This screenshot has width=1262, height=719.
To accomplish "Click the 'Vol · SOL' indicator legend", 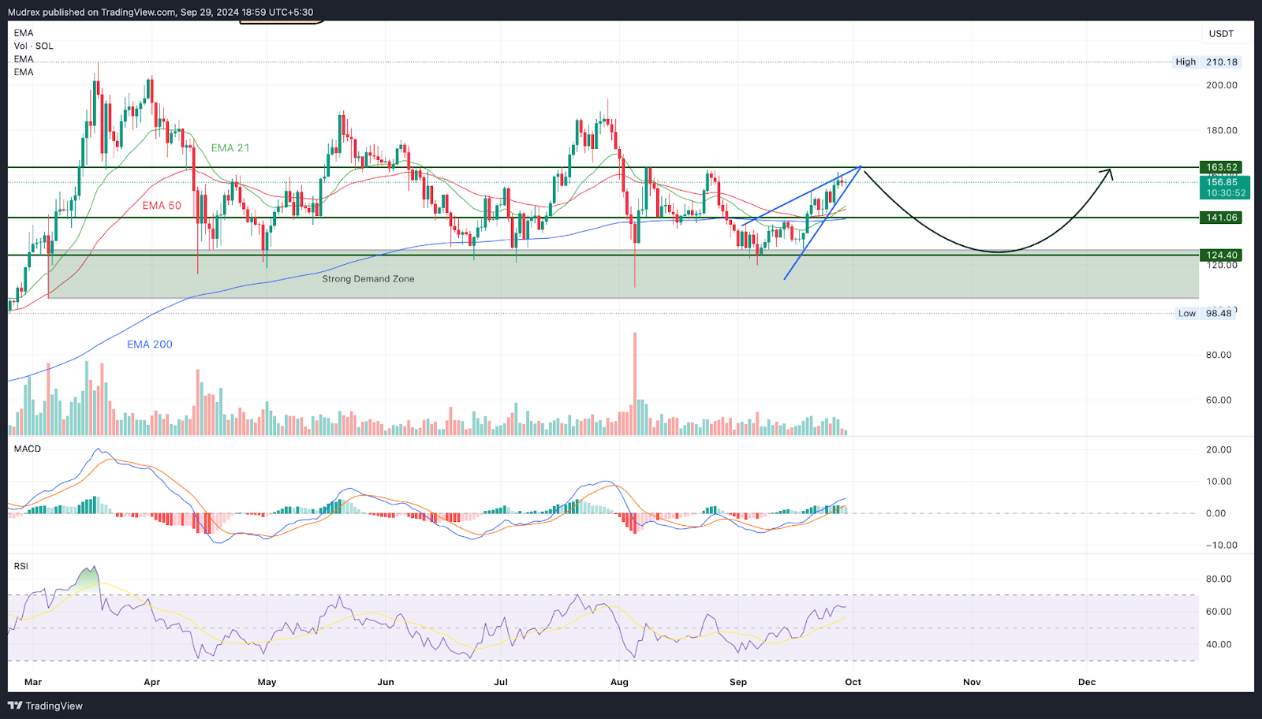I will pyautogui.click(x=33, y=46).
